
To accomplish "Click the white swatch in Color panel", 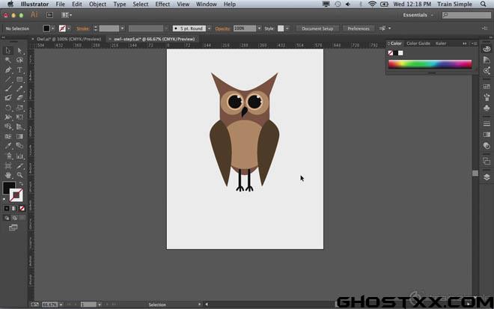I will click(x=400, y=53).
